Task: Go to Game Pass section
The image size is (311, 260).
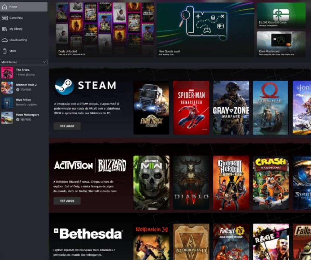Action: 24,18
